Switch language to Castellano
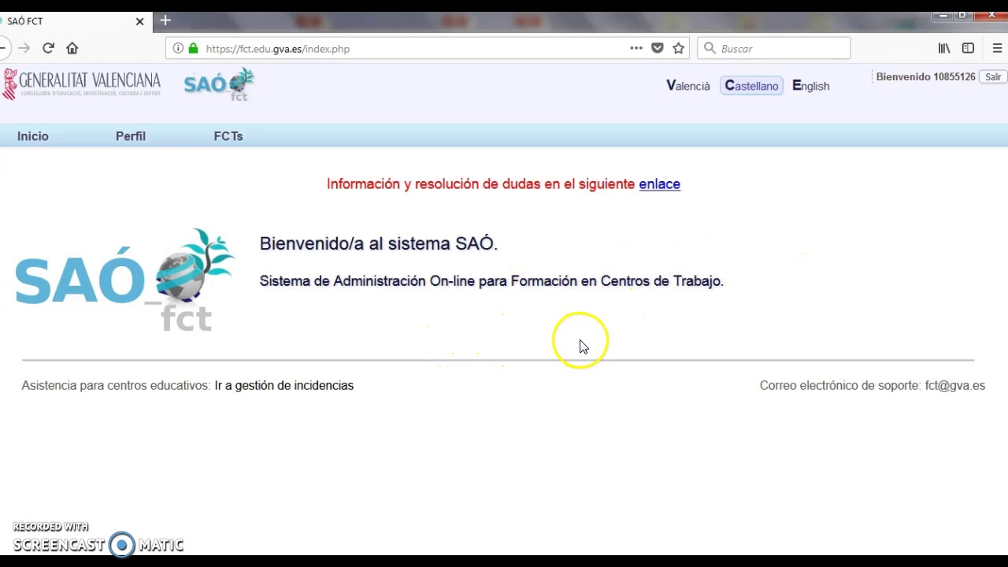This screenshot has width=1008, height=567. (x=751, y=86)
